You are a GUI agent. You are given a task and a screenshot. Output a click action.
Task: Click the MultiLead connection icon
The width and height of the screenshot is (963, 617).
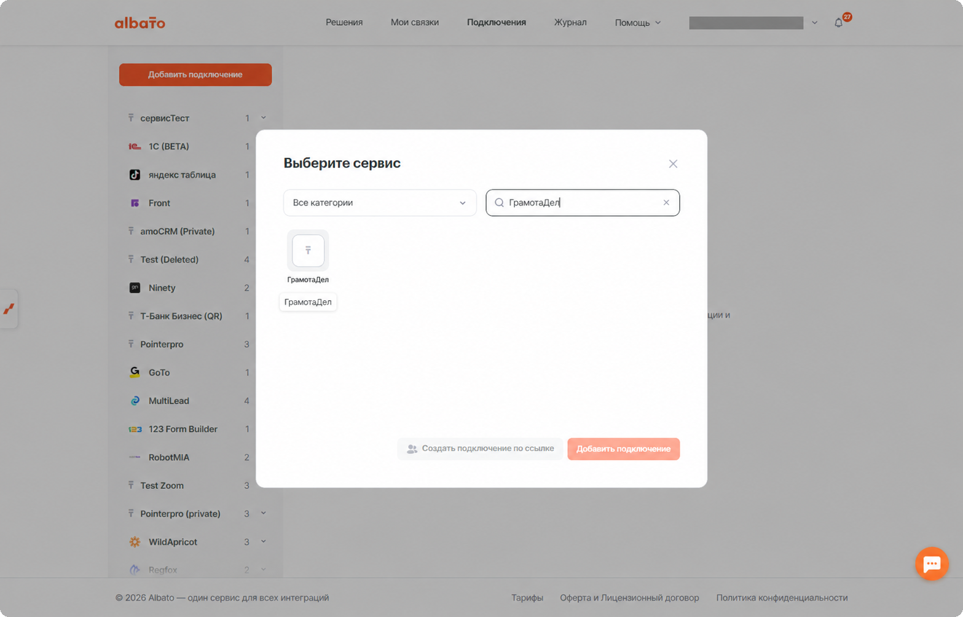pyautogui.click(x=135, y=401)
